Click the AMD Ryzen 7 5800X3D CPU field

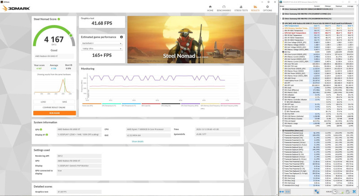point(149,130)
